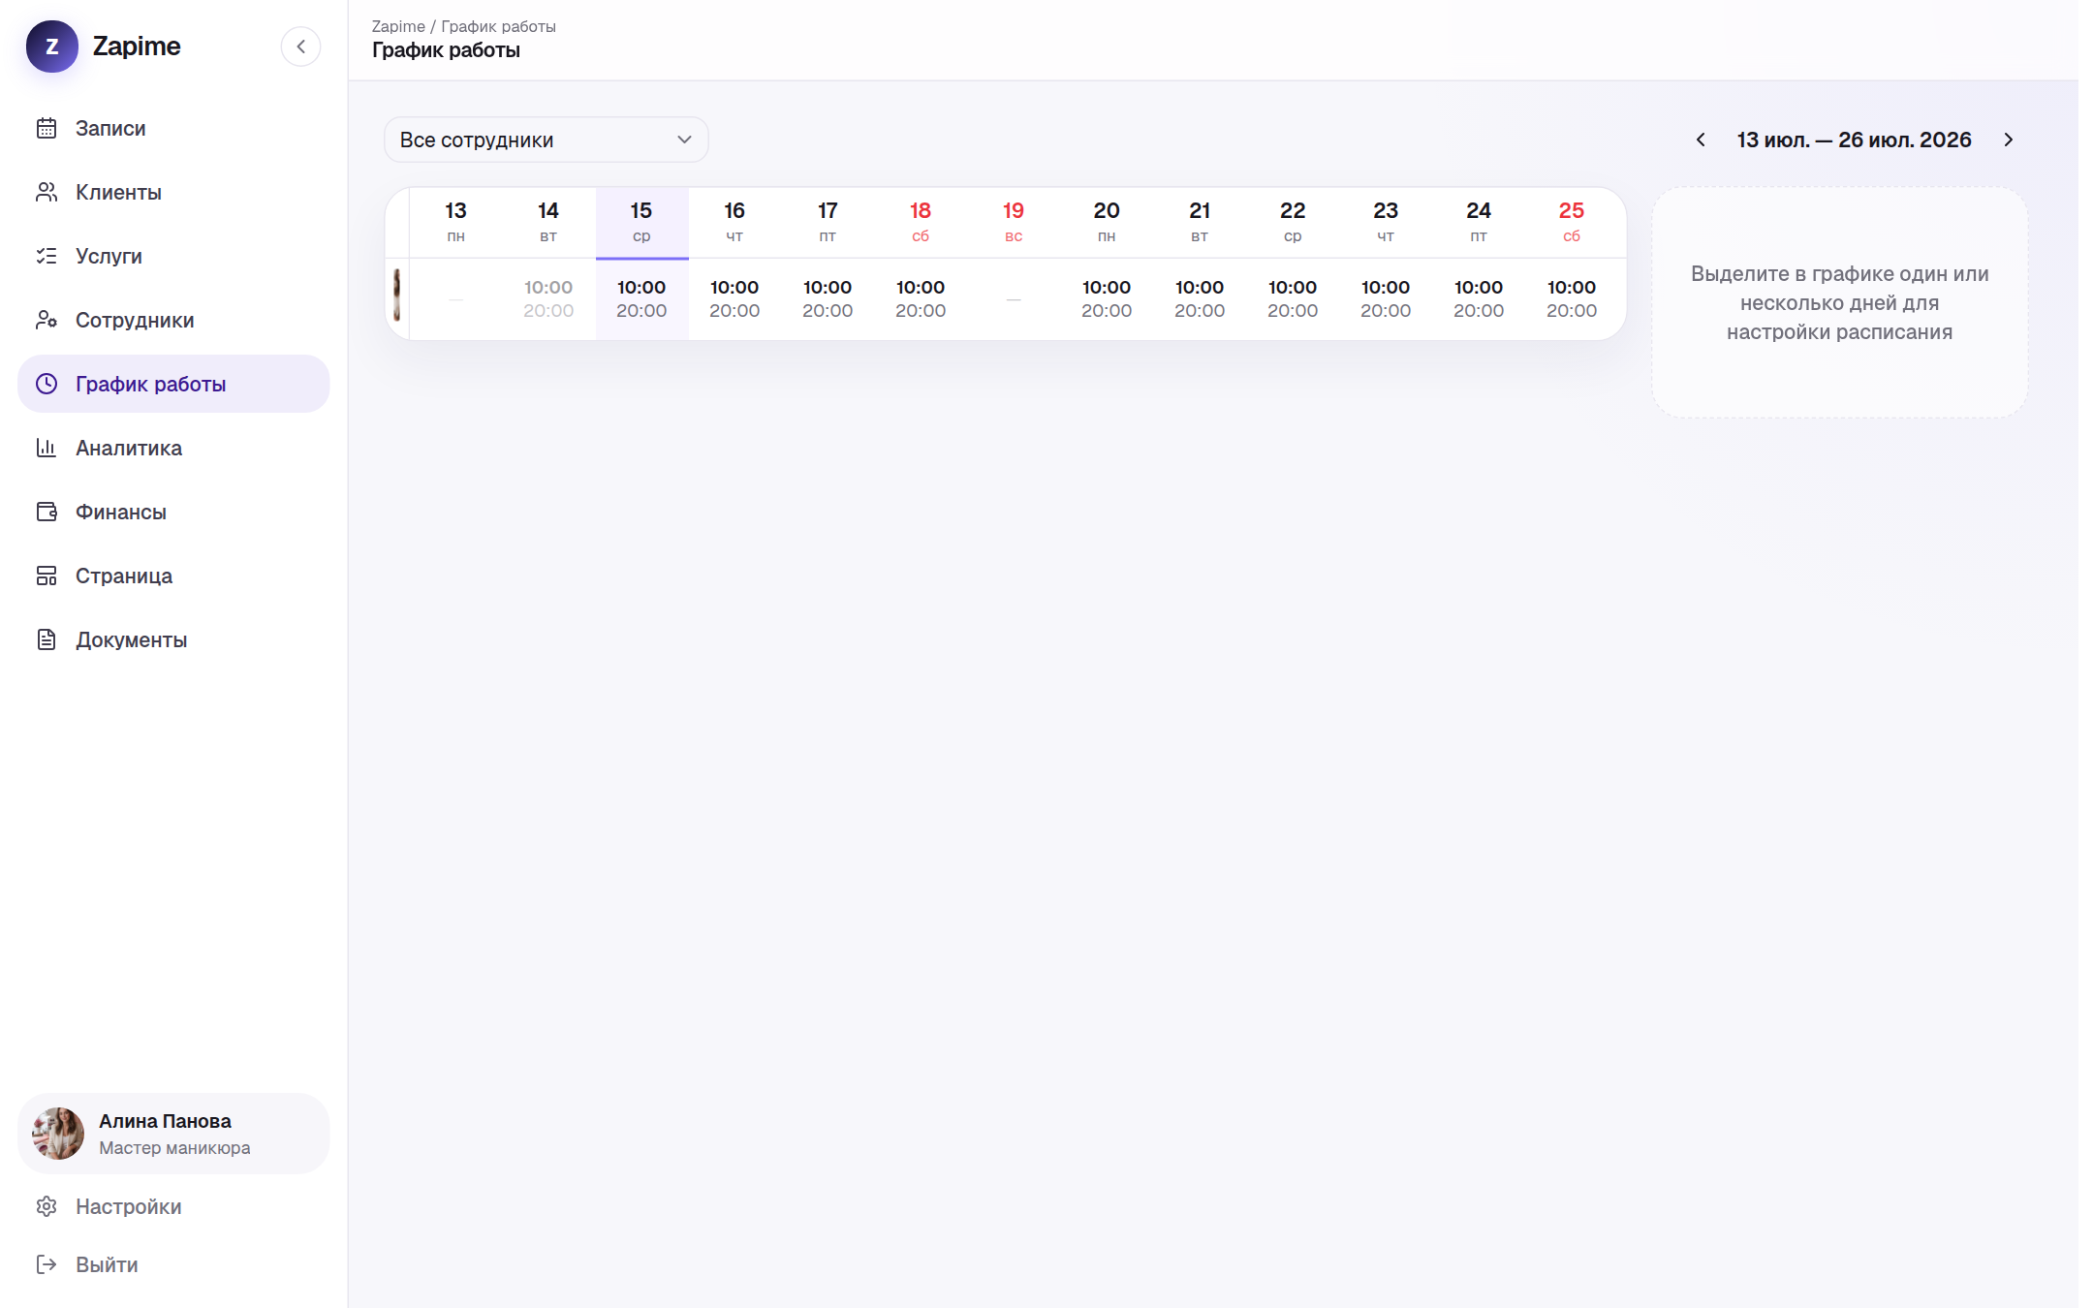Screen dimensions: 2093x1308
Task: Open the Финансы wallet icon
Action: pos(47,512)
